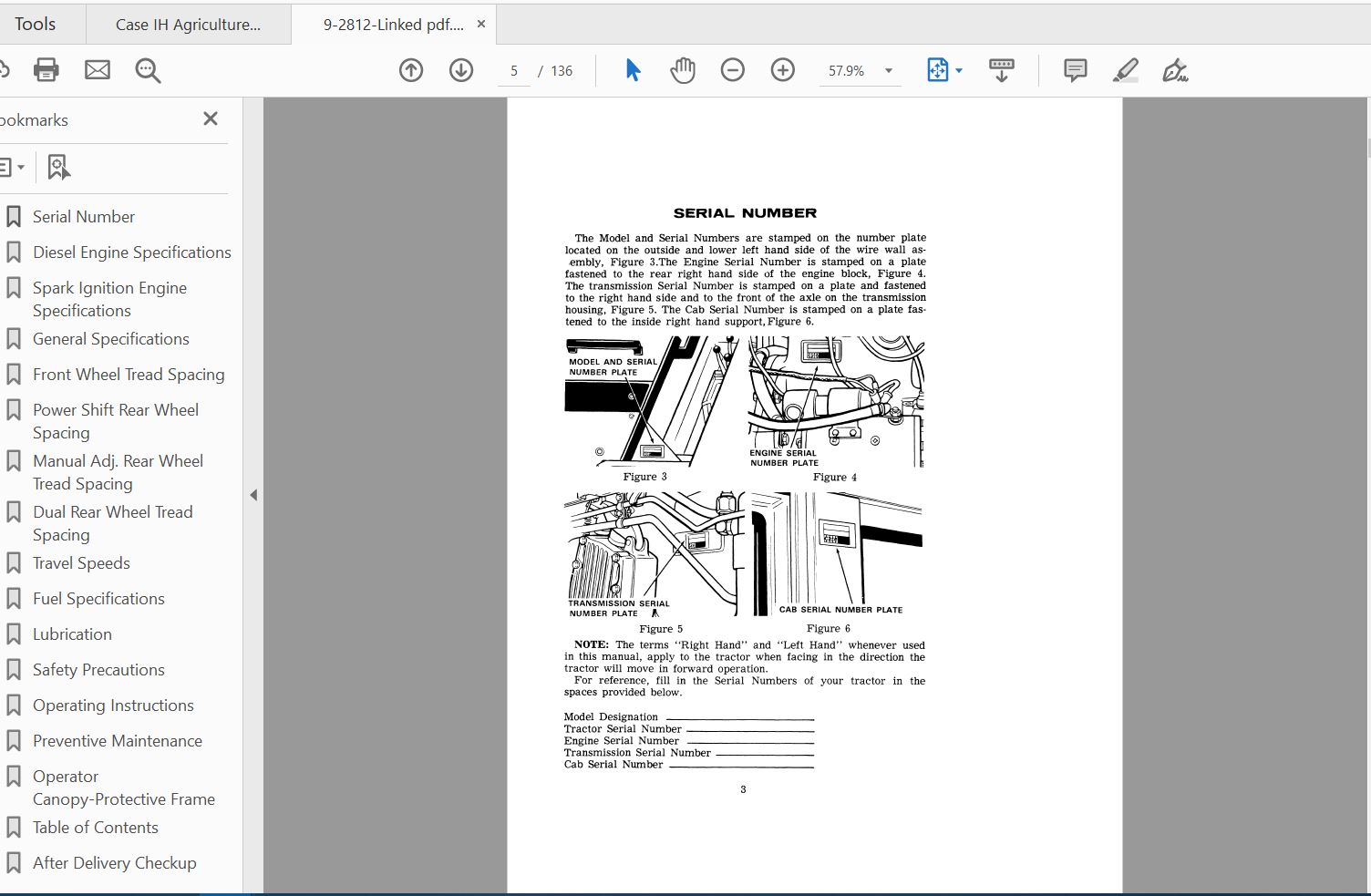Email the PDF file
Screen dimensions: 1371x896
pos(97,69)
